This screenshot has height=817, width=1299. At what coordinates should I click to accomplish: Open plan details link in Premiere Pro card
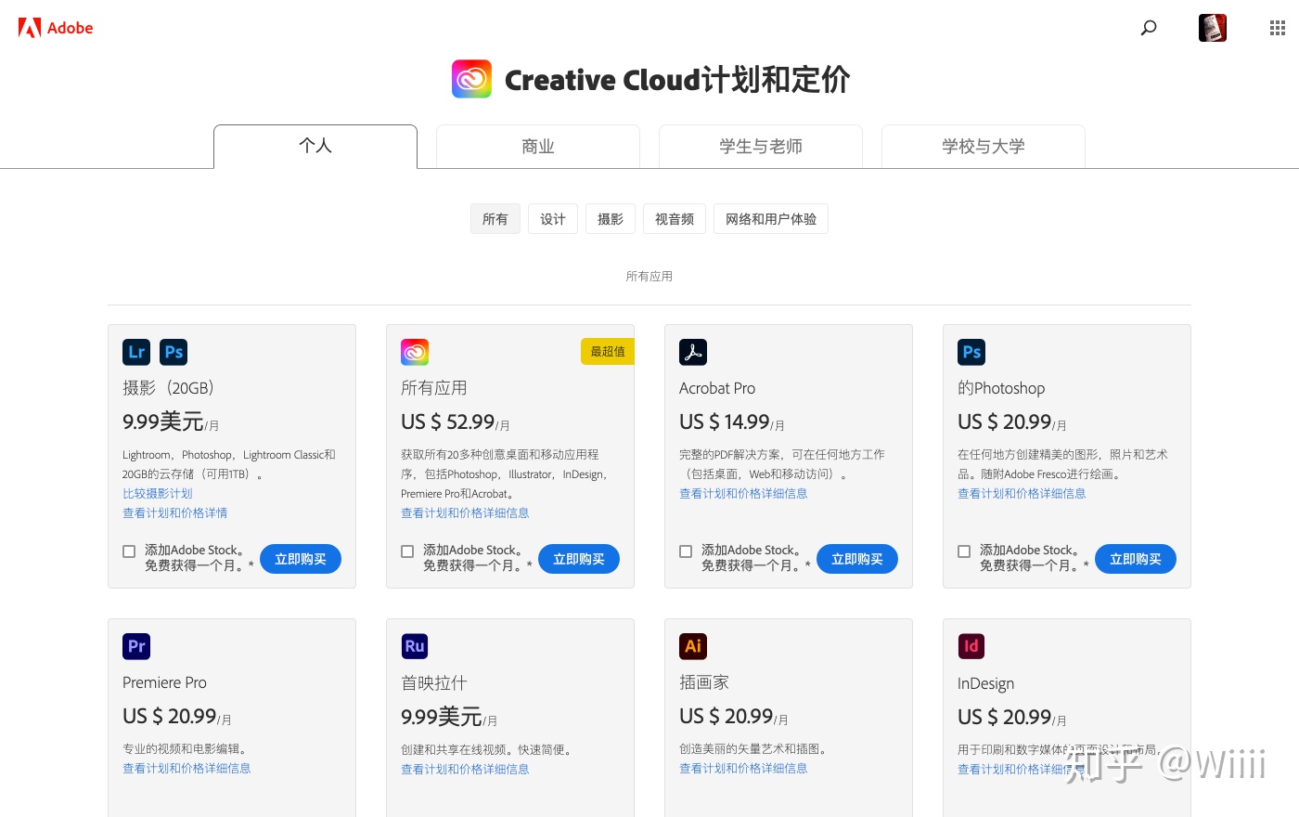[x=186, y=768]
